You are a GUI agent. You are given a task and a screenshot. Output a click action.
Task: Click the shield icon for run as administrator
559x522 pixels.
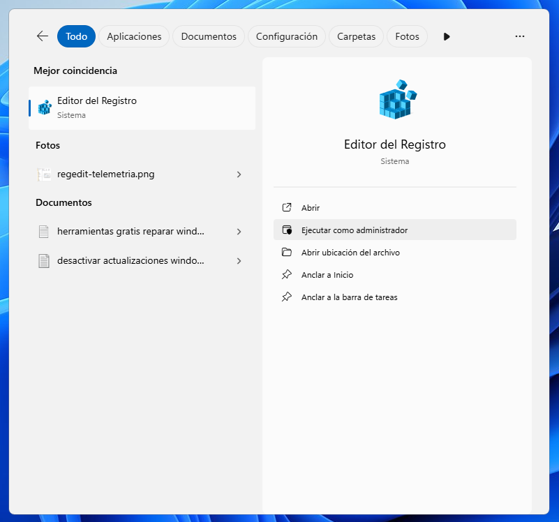287,230
